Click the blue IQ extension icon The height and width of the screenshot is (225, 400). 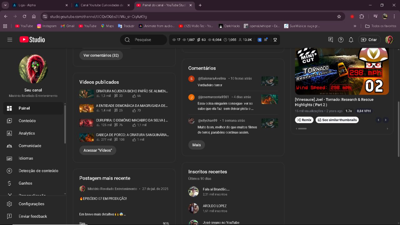259,40
